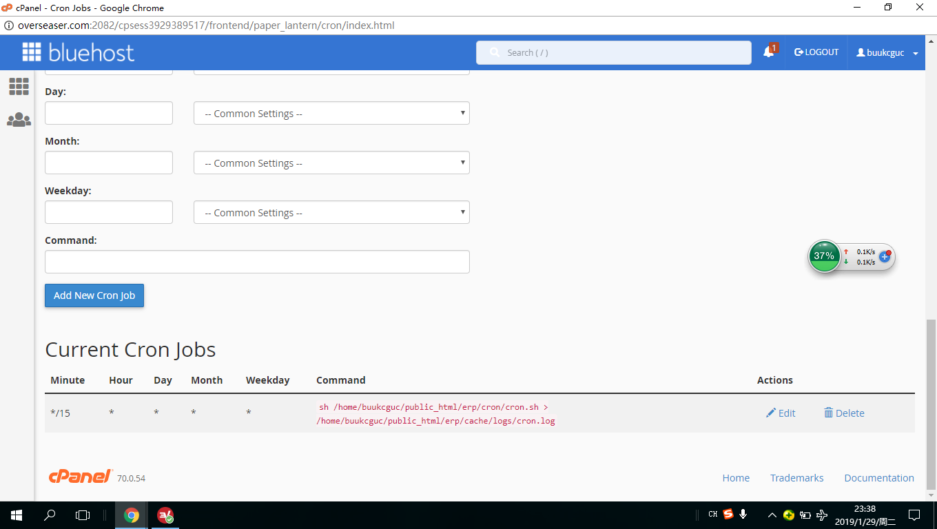Click the version number 70.0.54
Viewport: 937px width, 529px height.
pos(131,478)
